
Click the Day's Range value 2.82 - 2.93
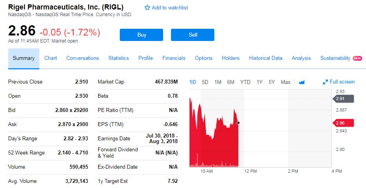coord(76,138)
